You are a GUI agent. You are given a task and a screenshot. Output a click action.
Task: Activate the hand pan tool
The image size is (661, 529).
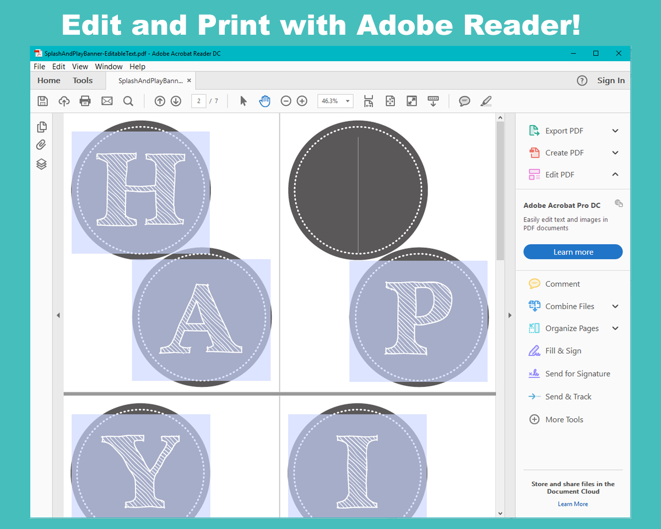[265, 101]
